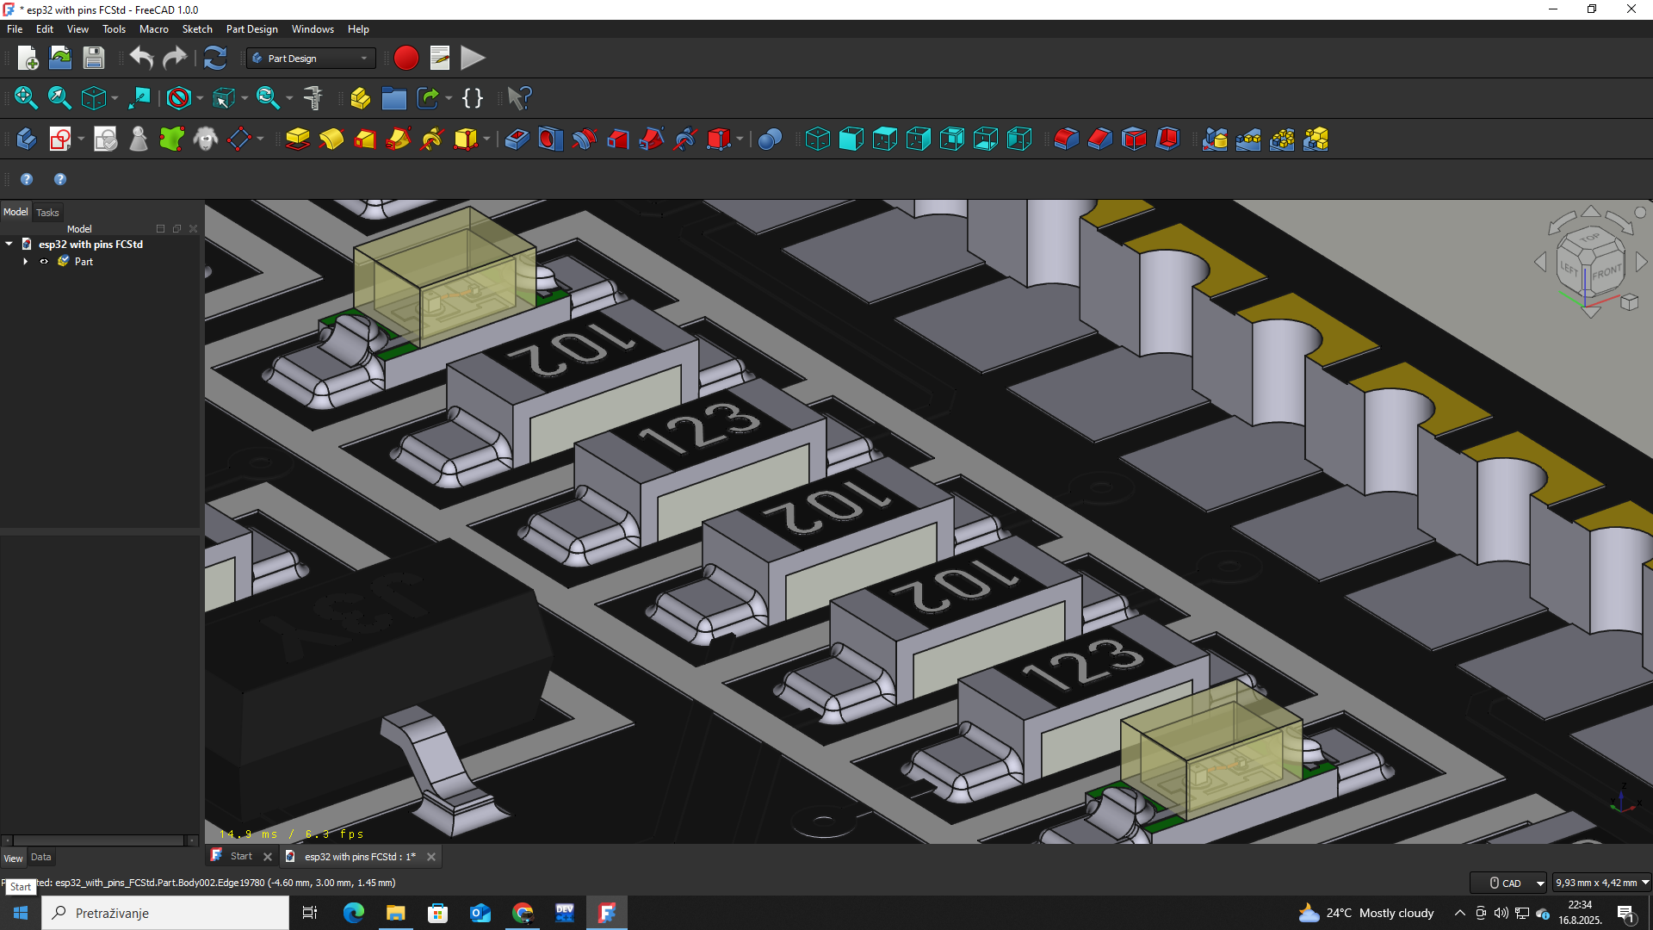Open Microsoft Edge from the taskbar

pyautogui.click(x=353, y=913)
